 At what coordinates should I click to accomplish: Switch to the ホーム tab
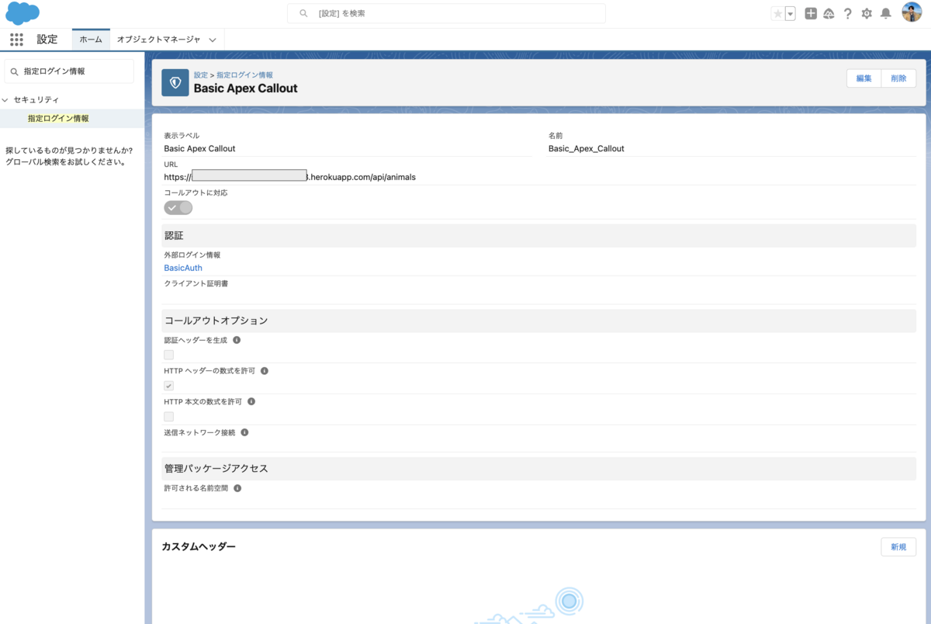[x=91, y=40]
